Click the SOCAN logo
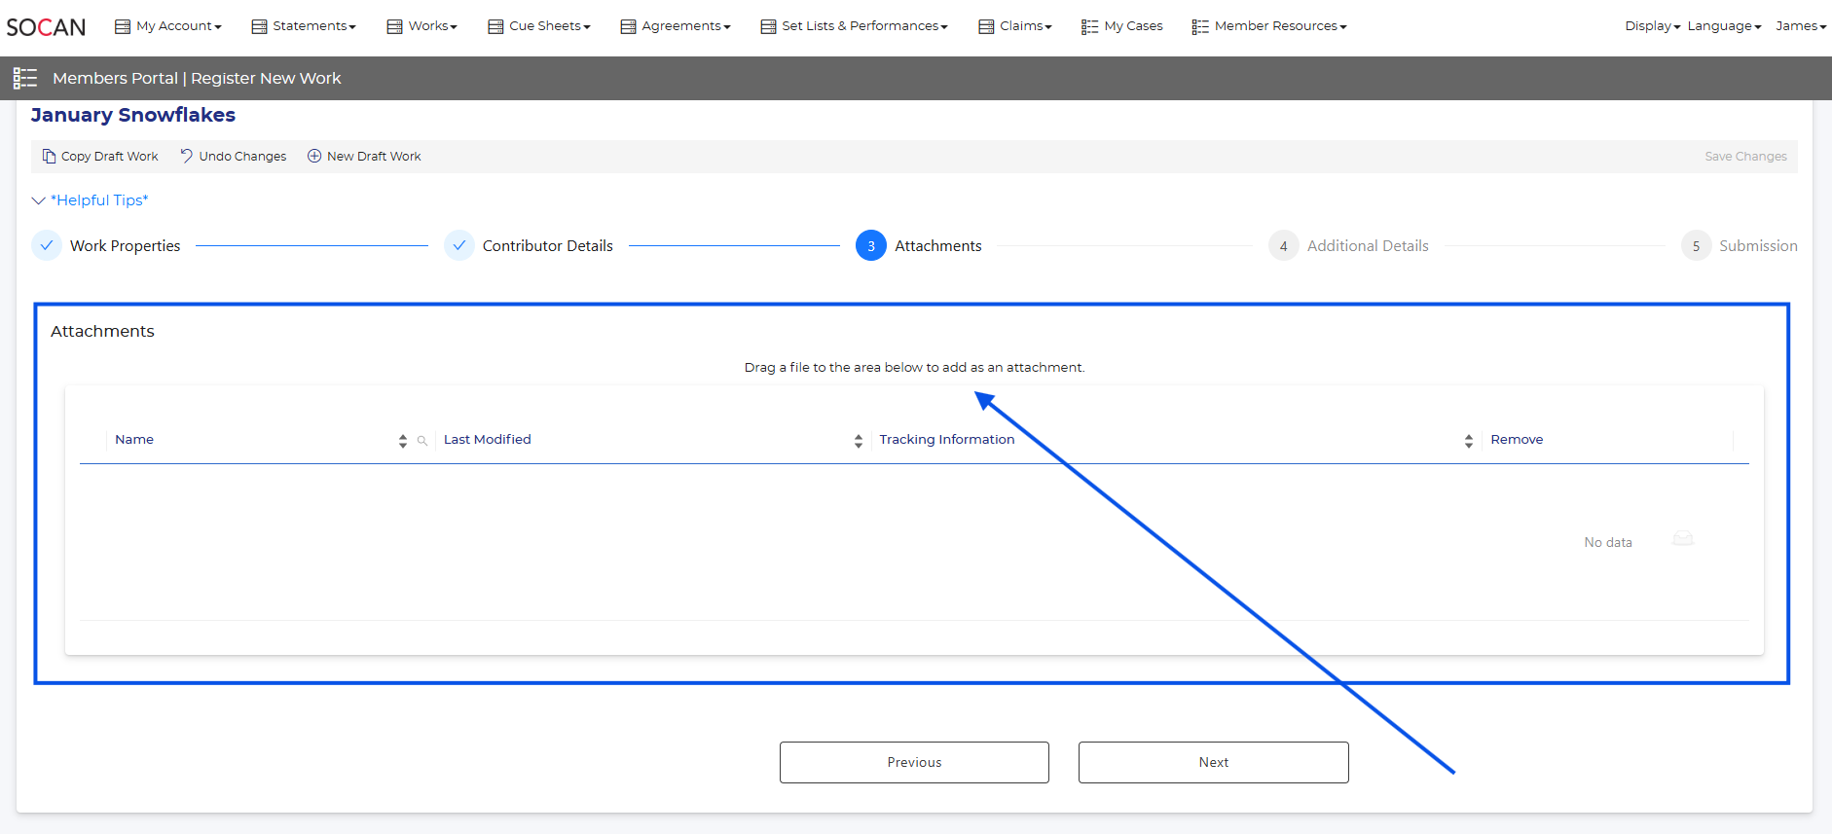This screenshot has height=834, width=1832. pos(46,27)
